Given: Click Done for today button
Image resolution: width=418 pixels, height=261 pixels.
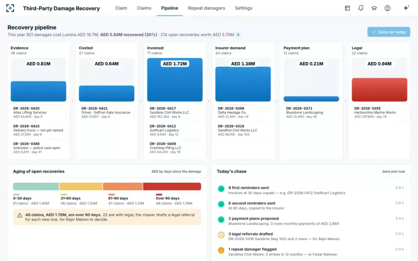Looking at the screenshot, I should point(389,32).
